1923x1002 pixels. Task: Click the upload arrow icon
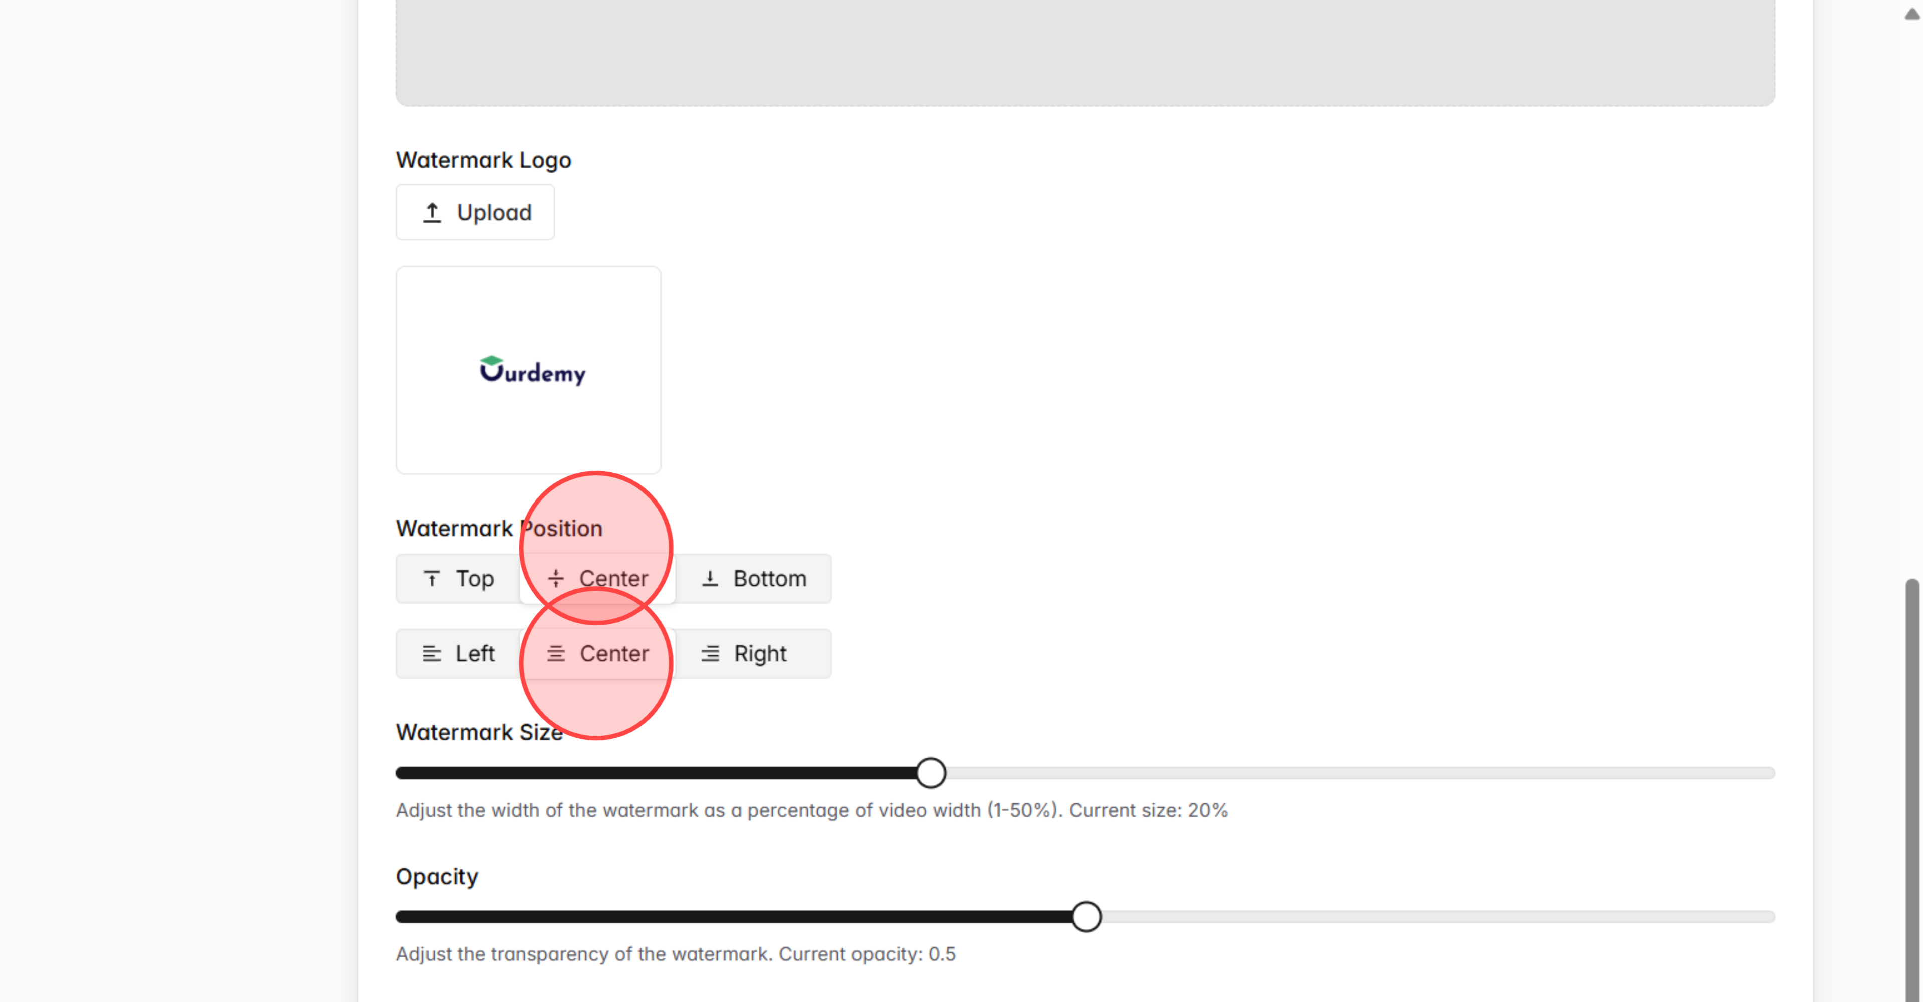pos(433,212)
